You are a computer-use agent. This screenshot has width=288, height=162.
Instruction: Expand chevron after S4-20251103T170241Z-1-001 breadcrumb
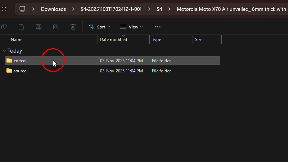(149, 9)
